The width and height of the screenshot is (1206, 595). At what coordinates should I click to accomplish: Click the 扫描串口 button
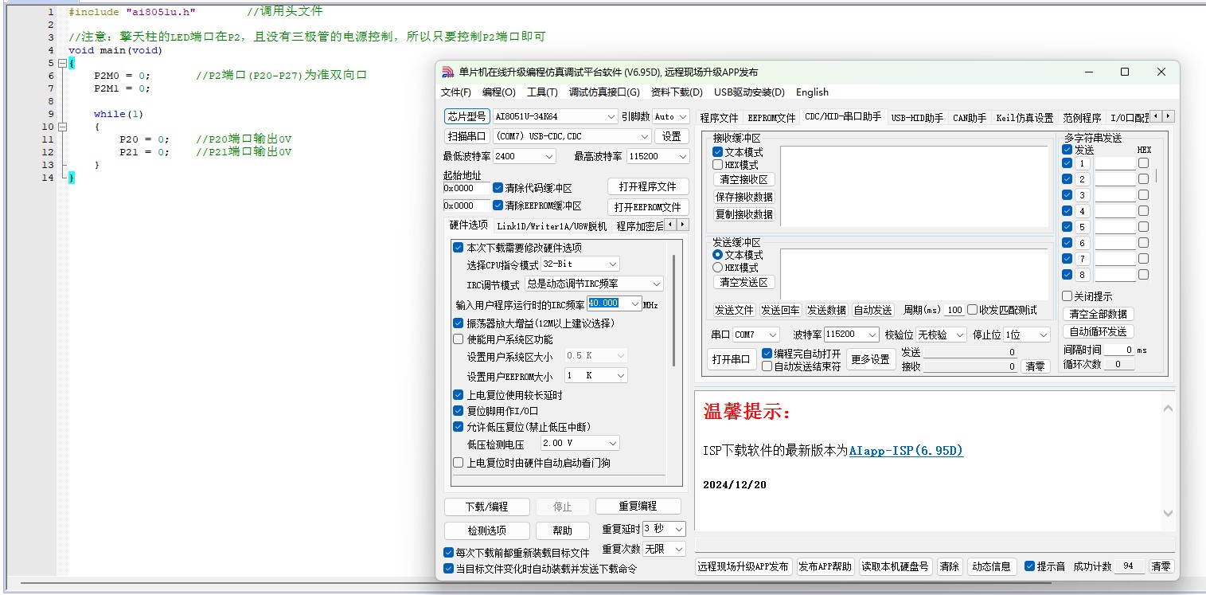click(x=466, y=136)
